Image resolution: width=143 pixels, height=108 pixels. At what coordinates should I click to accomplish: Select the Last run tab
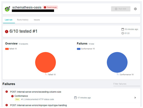(x=9, y=20)
